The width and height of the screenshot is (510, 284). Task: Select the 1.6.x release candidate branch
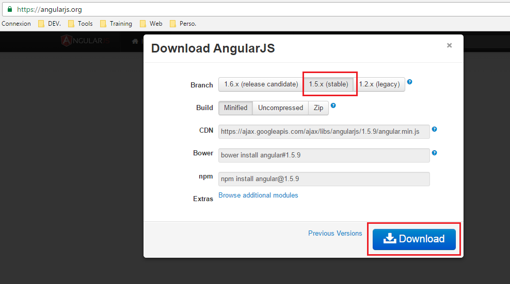(x=261, y=84)
